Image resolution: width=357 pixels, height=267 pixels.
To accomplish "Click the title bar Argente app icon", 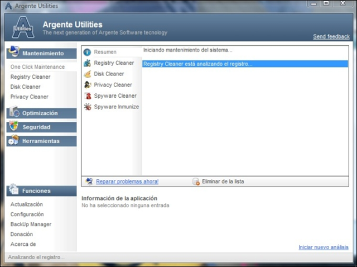I will [8, 6].
